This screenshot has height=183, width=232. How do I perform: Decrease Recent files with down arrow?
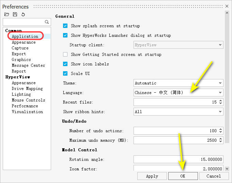(220, 103)
